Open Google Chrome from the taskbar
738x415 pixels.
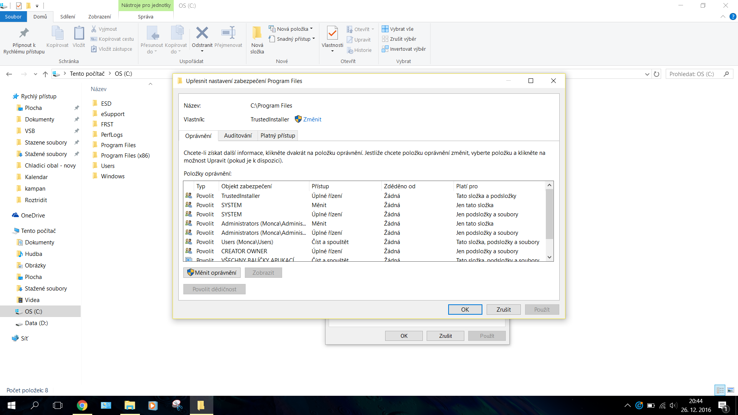[82, 405]
